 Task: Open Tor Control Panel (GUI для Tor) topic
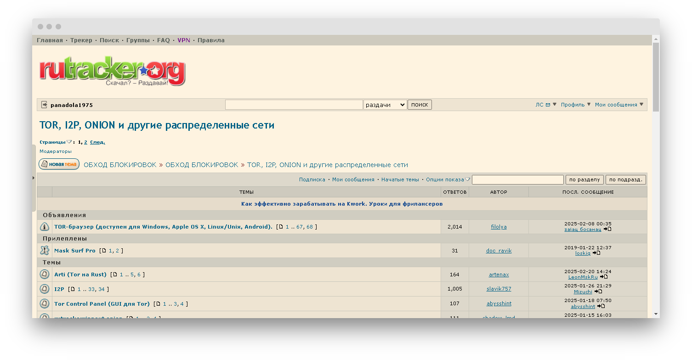tap(102, 304)
